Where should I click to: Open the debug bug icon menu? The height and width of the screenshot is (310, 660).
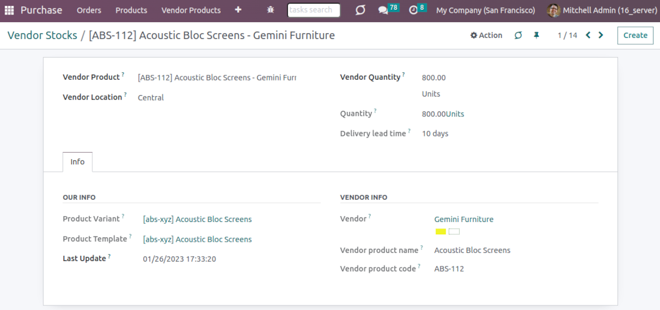(x=270, y=10)
